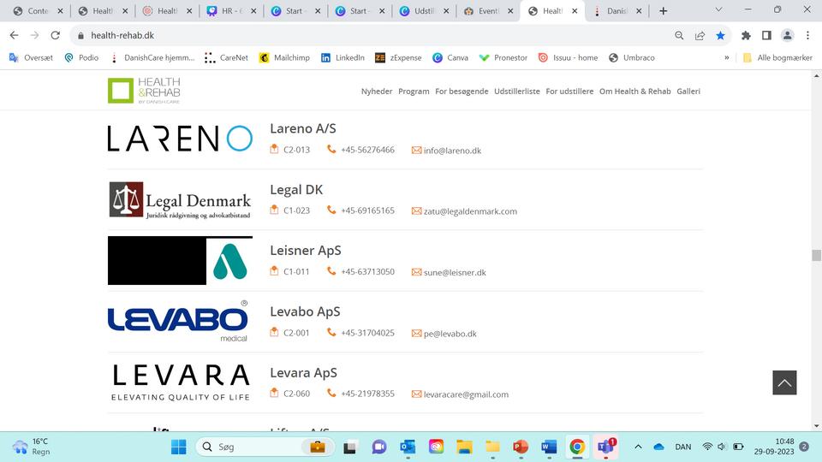
Task: Email zatu@legaldenmark.com
Action: click(x=470, y=211)
